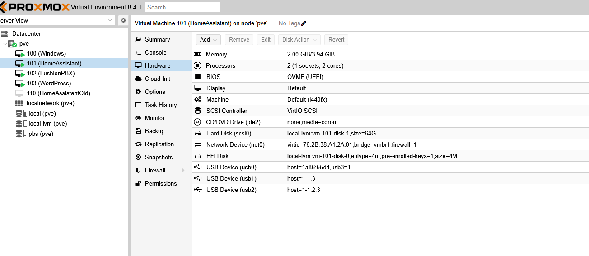Select the Processors 2 (1 sockets, 2 cores) value
Screen dimensions: 589x256
click(x=315, y=65)
